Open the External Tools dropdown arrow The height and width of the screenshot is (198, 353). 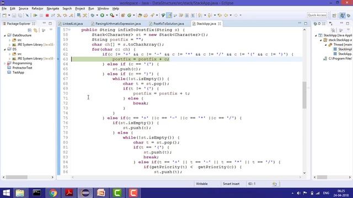coord(116,15)
